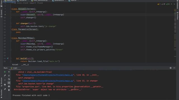Click 'return Builder.load_file' code line
Image resolution: width=179 pixels, height=100 pixels.
pos(40,61)
